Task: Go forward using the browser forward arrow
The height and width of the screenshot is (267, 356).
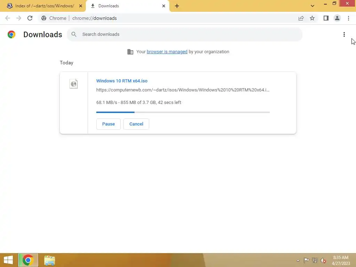Action: click(19, 18)
